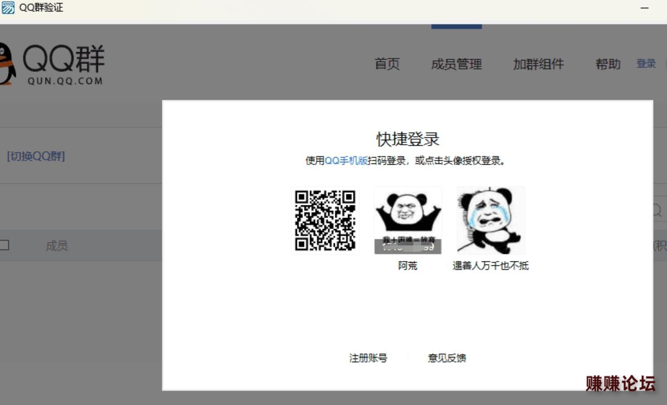Select the QR code login image
The image size is (667, 405).
tap(325, 221)
